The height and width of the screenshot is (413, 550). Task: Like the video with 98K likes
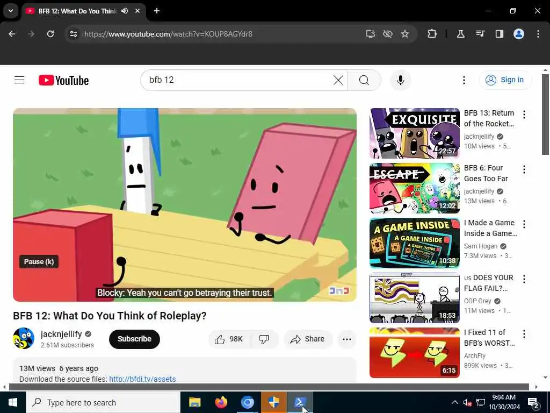(230, 339)
